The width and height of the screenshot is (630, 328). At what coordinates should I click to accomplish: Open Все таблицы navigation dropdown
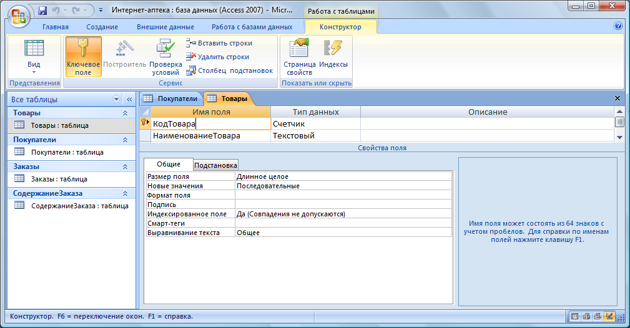coord(116,99)
